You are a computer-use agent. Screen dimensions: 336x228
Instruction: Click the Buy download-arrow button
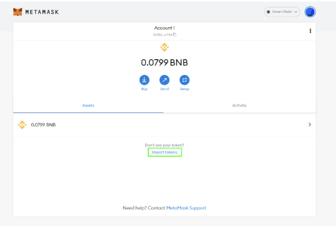coord(144,80)
